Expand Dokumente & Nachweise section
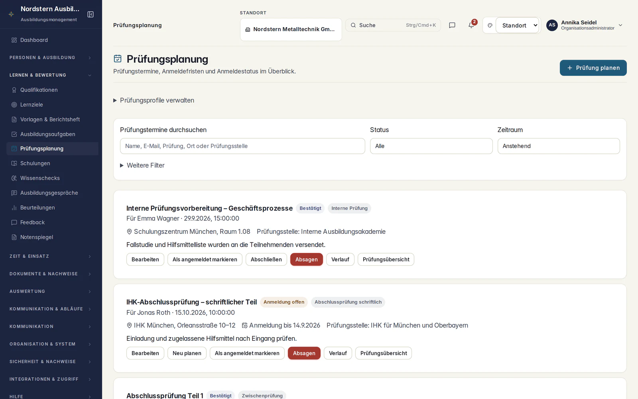Viewport: 638px width, 399px height. click(x=51, y=274)
